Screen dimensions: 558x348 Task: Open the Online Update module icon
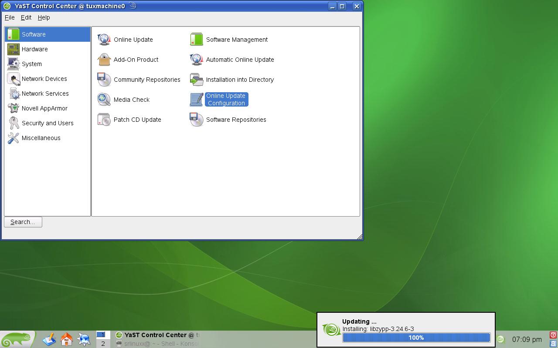coord(104,40)
